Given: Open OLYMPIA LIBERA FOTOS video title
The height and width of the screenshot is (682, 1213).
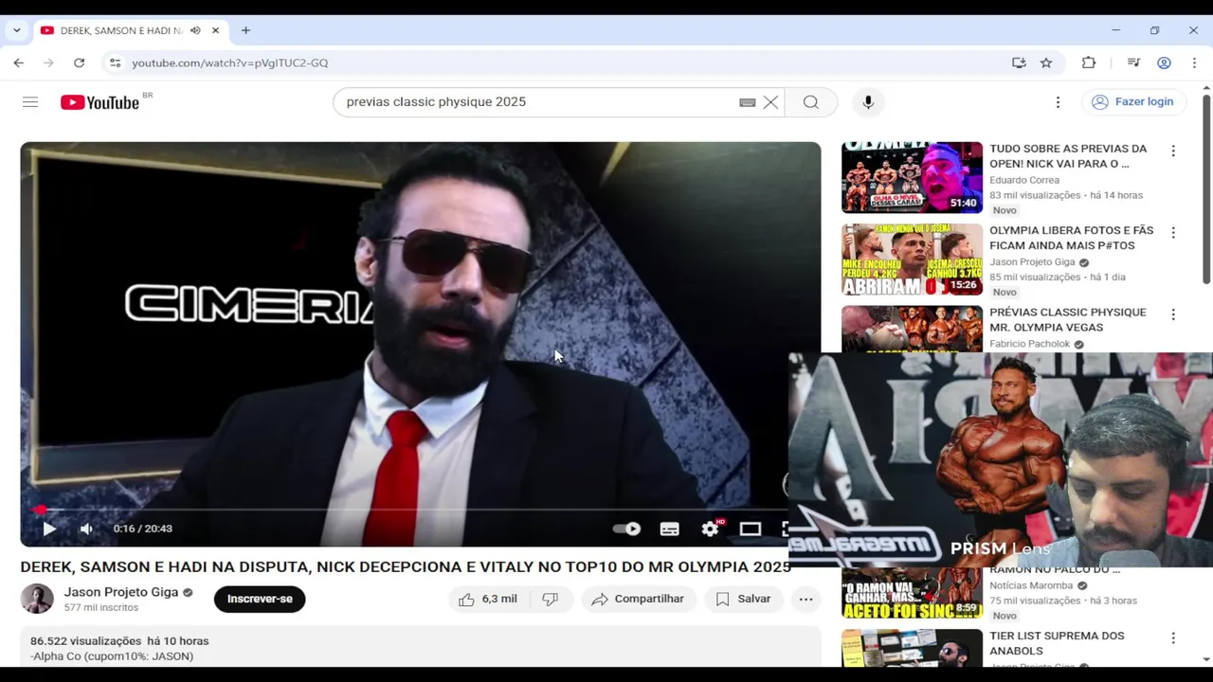Looking at the screenshot, I should coord(1072,238).
